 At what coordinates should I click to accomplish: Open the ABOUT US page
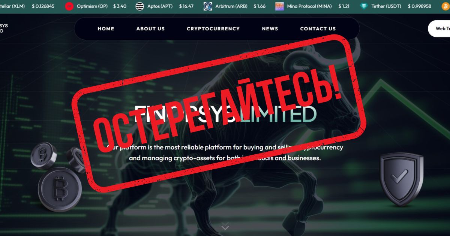coord(150,28)
